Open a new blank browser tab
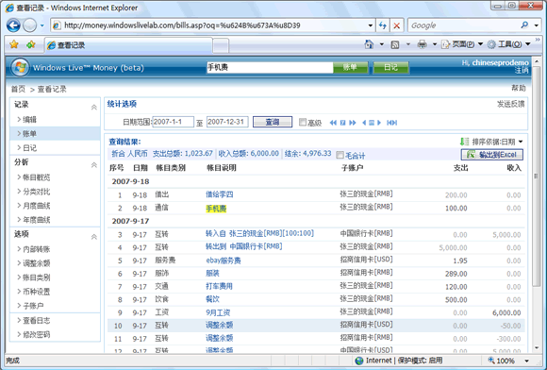 click(x=221, y=45)
